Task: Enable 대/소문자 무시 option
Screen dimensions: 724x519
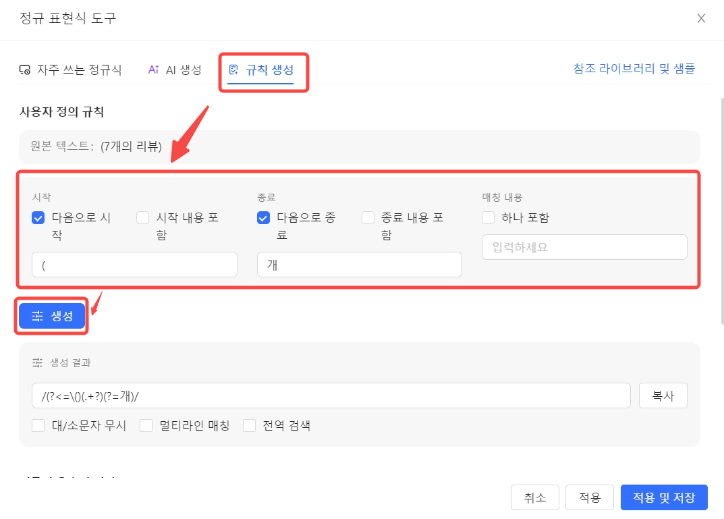Action: [38, 426]
